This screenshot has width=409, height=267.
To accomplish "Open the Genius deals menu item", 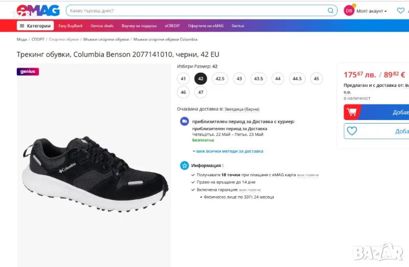I will pos(102,26).
